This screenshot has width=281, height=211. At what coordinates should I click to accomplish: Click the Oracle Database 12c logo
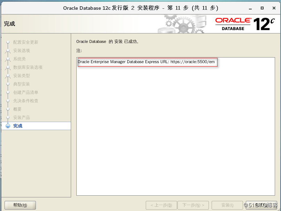[245, 24]
